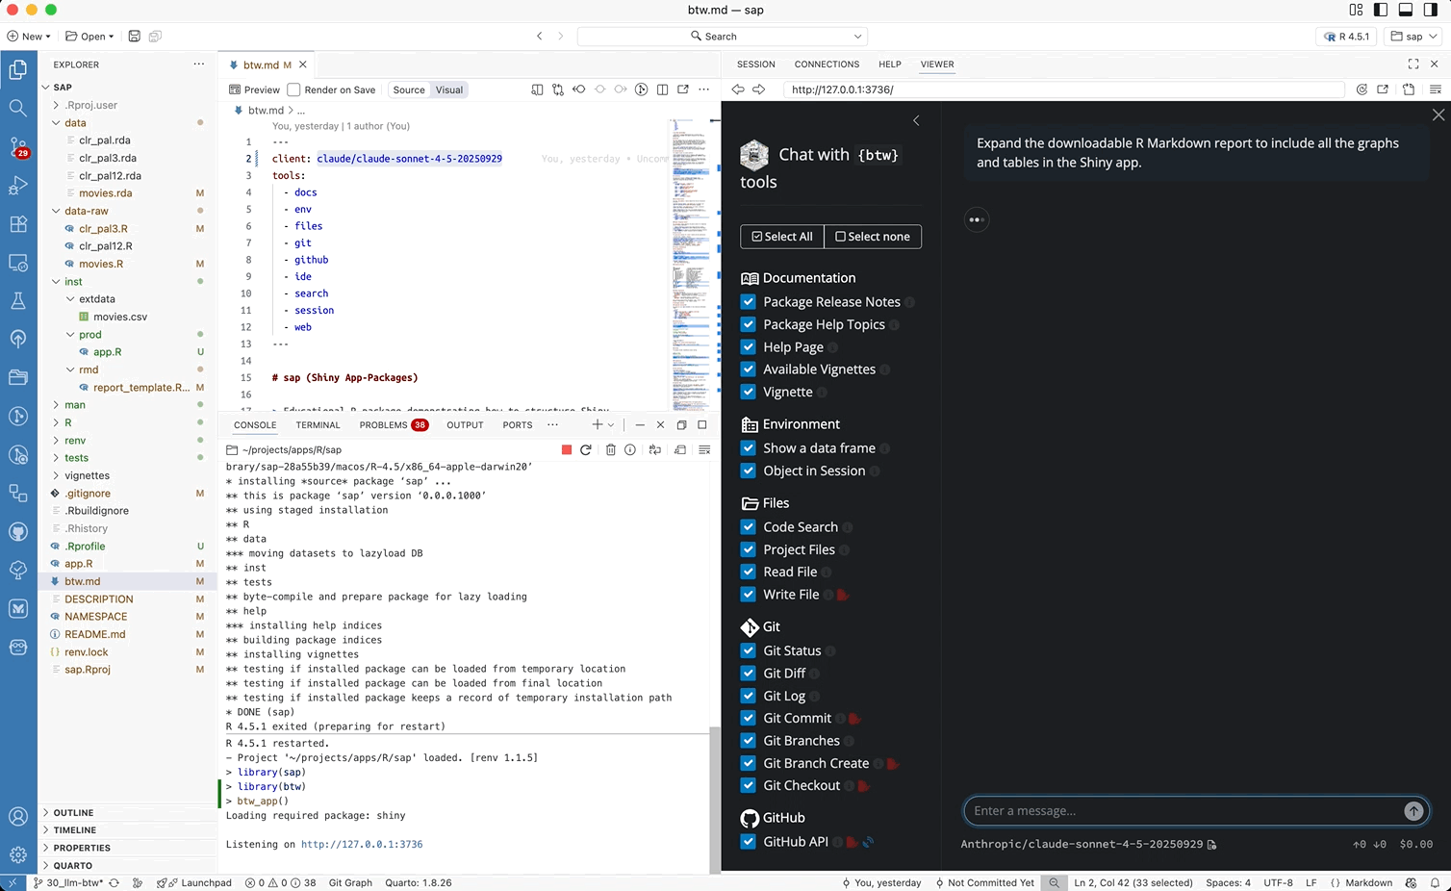
Task: Open the Testing flask icon view
Action: click(18, 301)
